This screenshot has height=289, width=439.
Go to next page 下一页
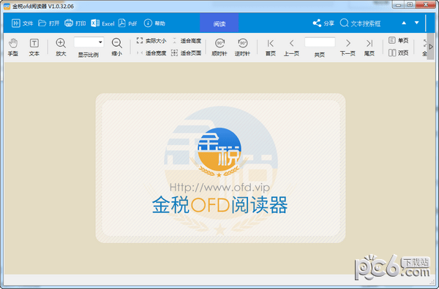[348, 47]
